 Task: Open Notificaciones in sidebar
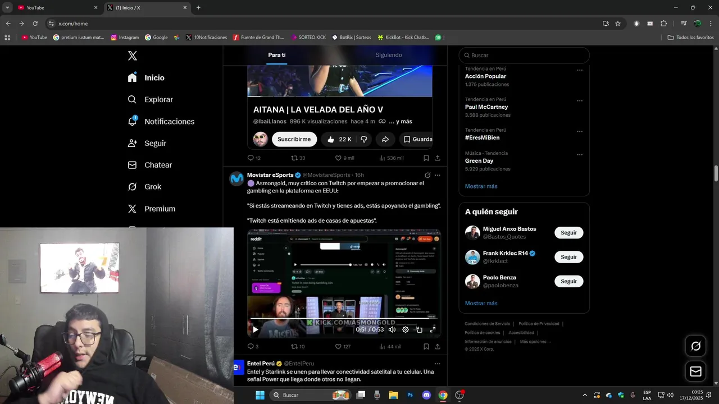click(161, 121)
